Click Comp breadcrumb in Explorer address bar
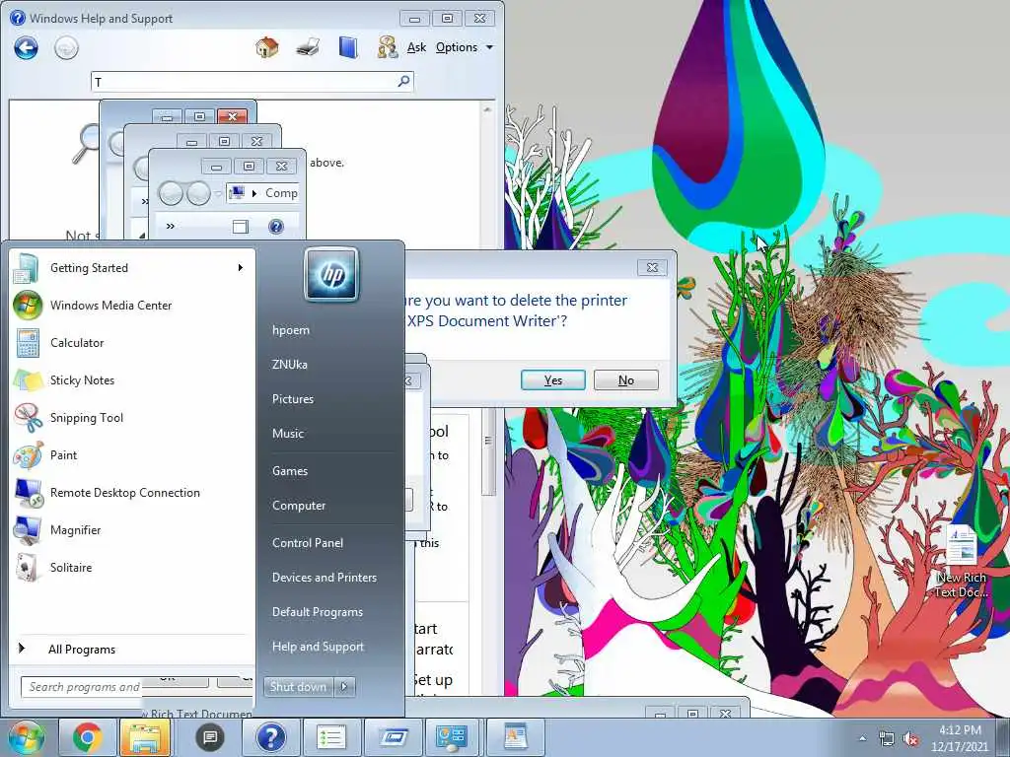1010x757 pixels. (x=281, y=193)
